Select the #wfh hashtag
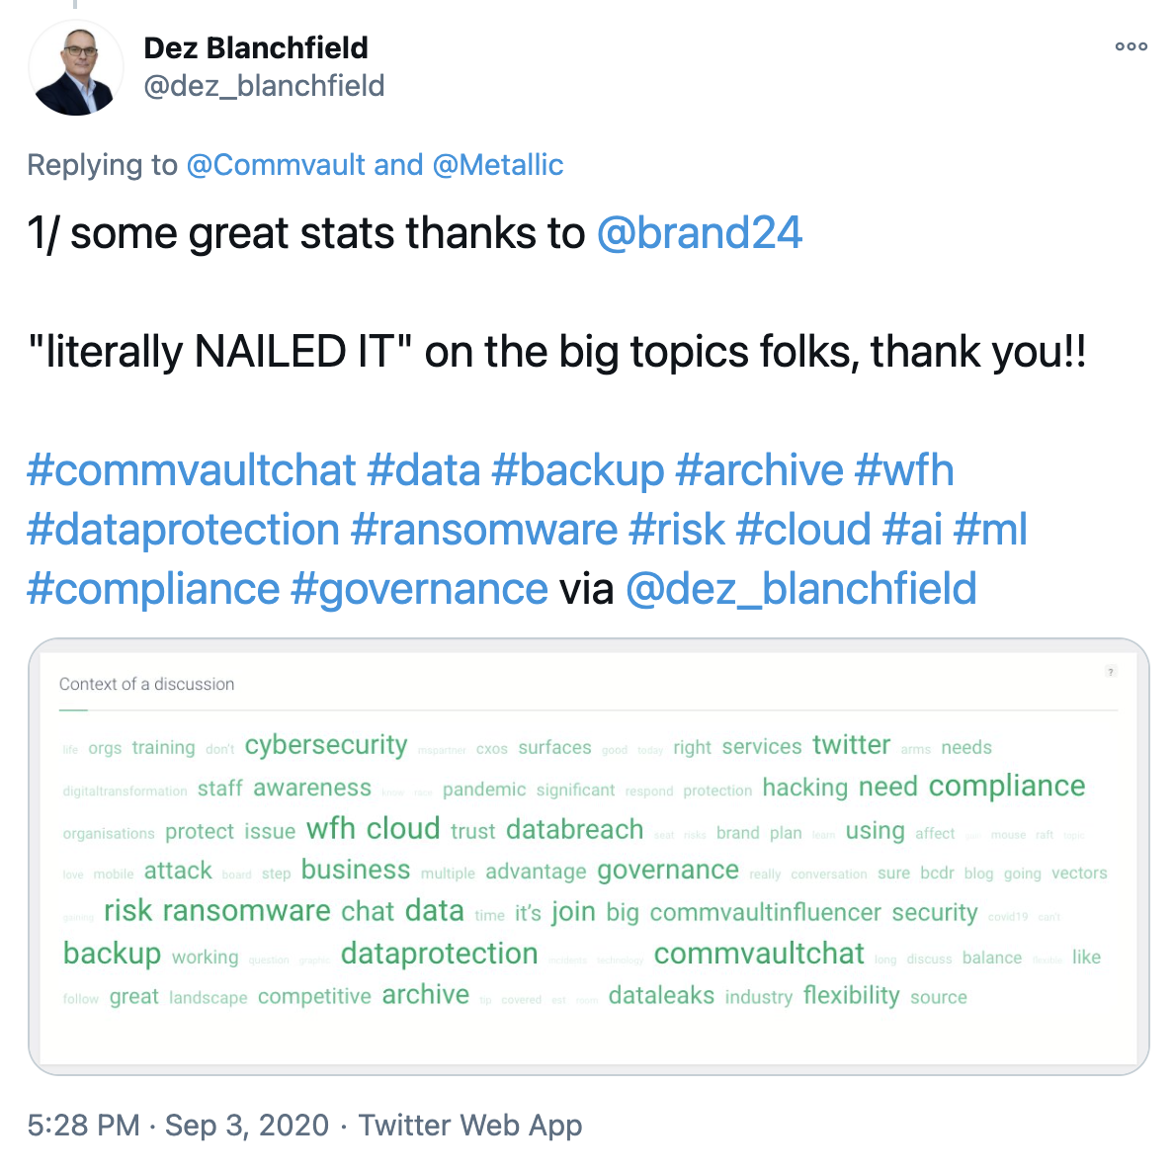This screenshot has height=1172, width=1174. click(904, 470)
